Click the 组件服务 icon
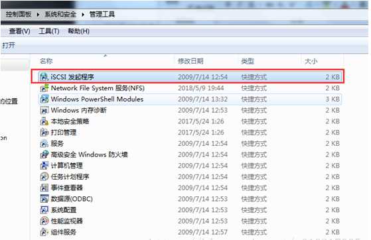371x240 pixels. pos(44,232)
